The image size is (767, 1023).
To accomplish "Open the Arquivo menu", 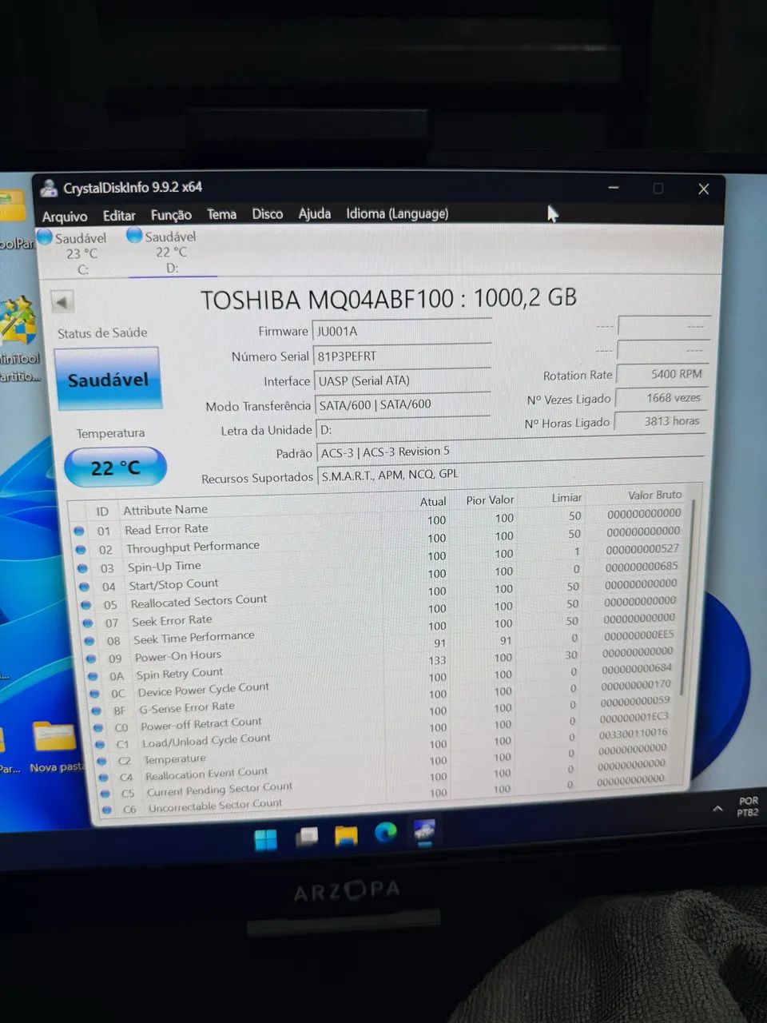I will [65, 216].
